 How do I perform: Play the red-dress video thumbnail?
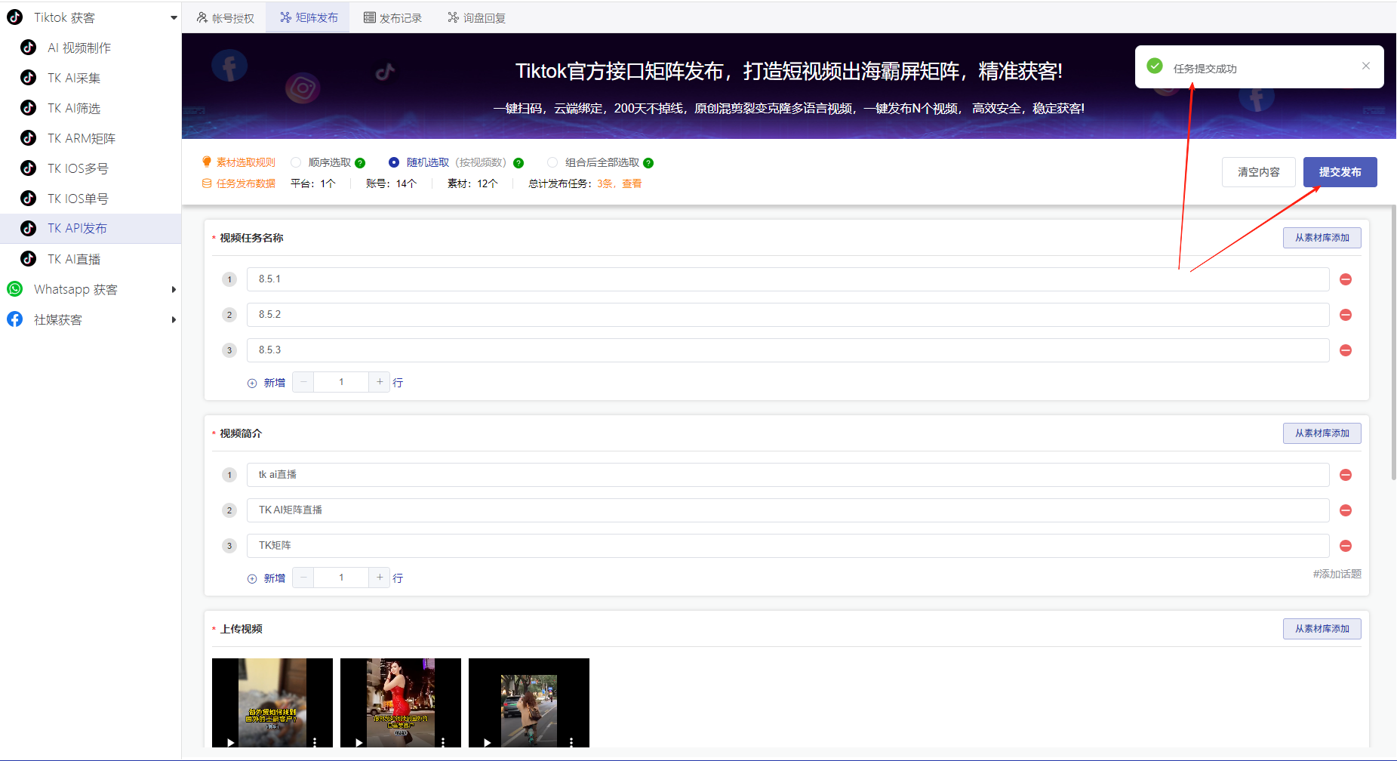[x=358, y=742]
